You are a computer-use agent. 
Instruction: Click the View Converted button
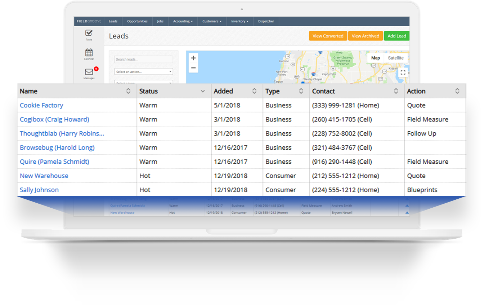328,36
